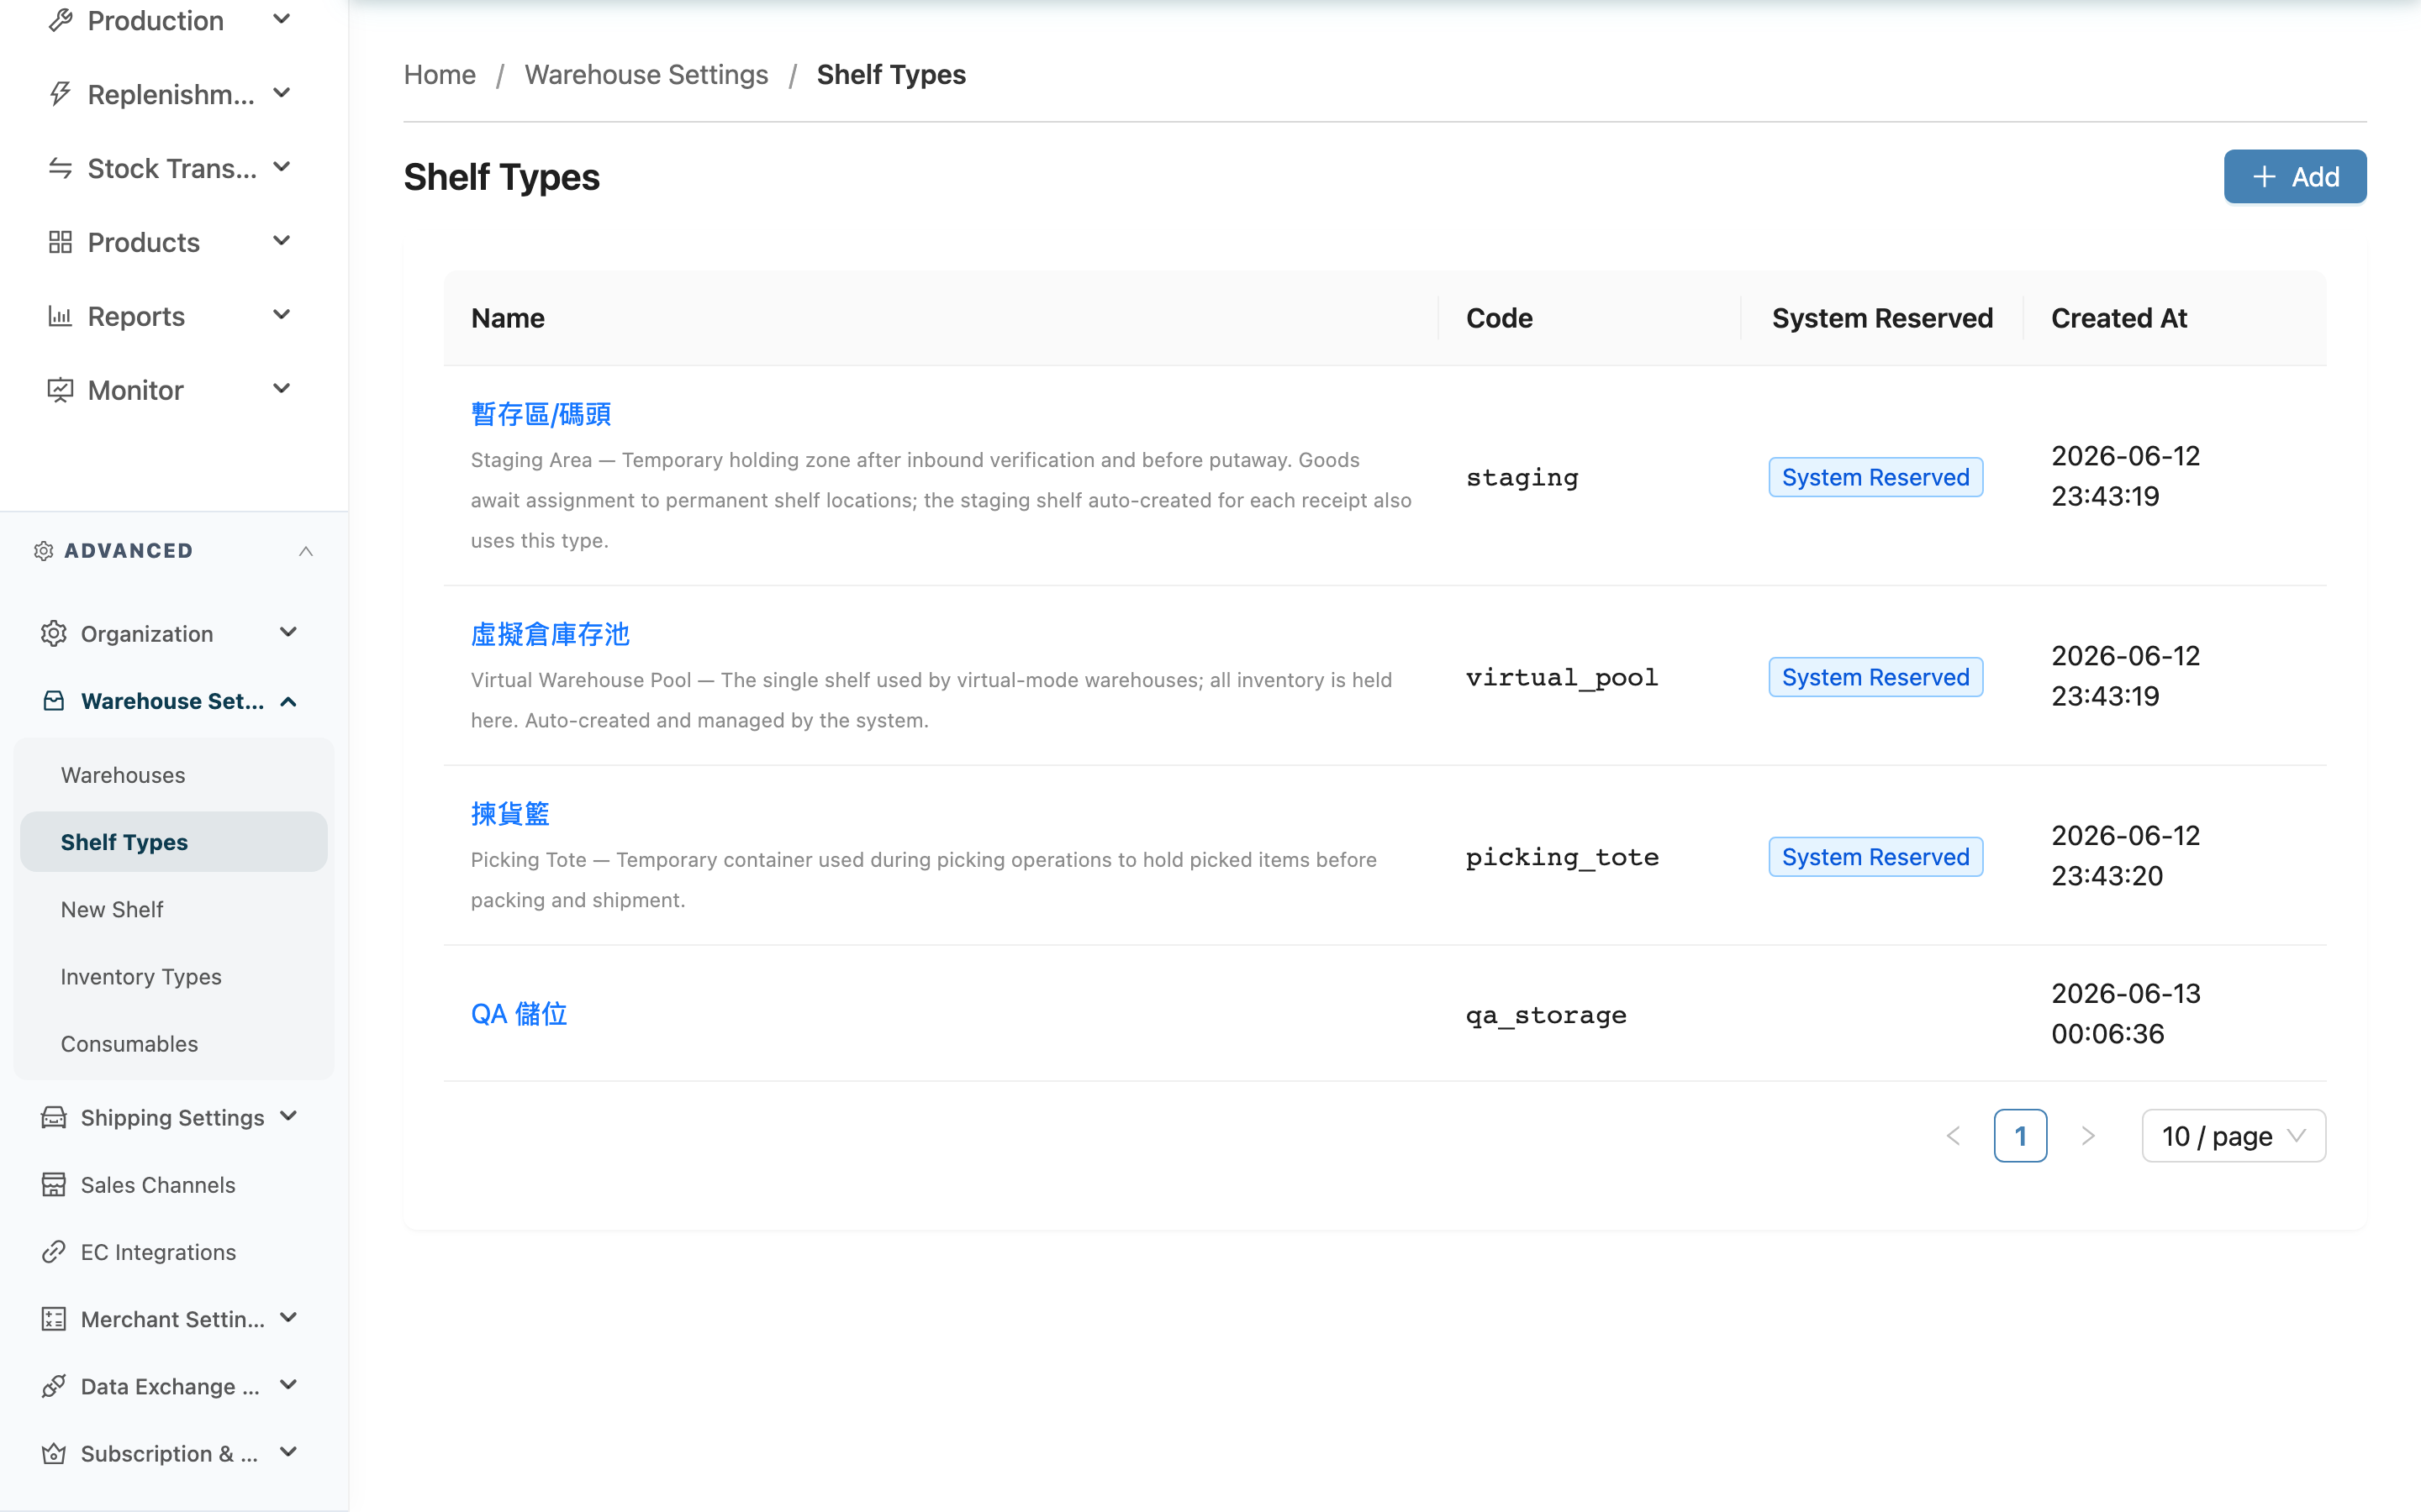Collapse the Warehouse Settings submenu chevron
The image size is (2421, 1512).
(x=289, y=701)
